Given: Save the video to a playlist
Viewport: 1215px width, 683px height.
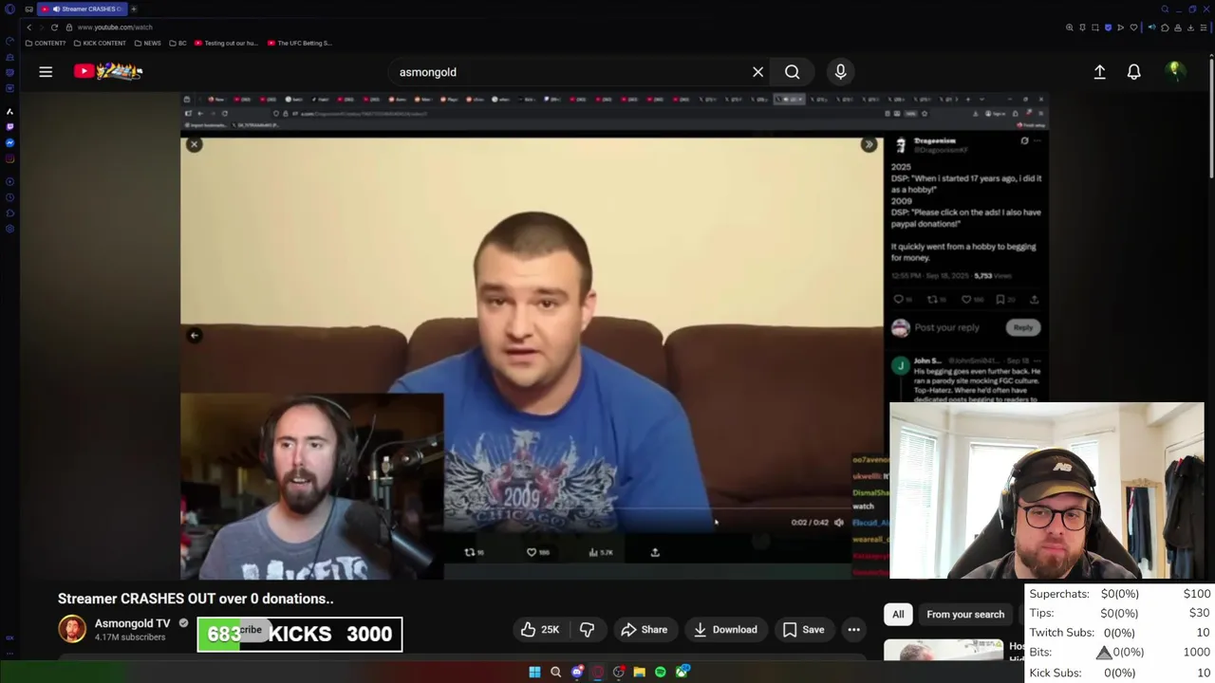Looking at the screenshot, I should [x=803, y=630].
